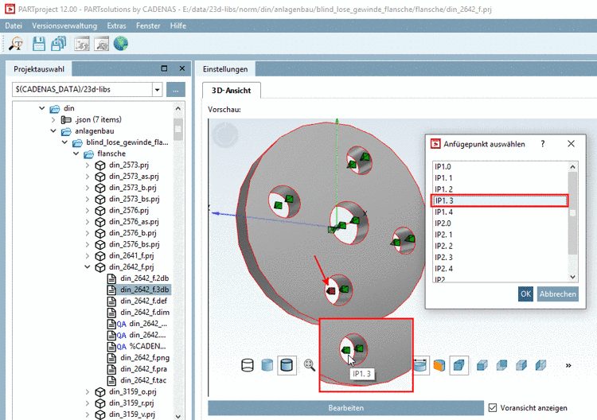Screen dimensions: 597x420
Task: Collapse the din folder node
Action: [x=42, y=108]
